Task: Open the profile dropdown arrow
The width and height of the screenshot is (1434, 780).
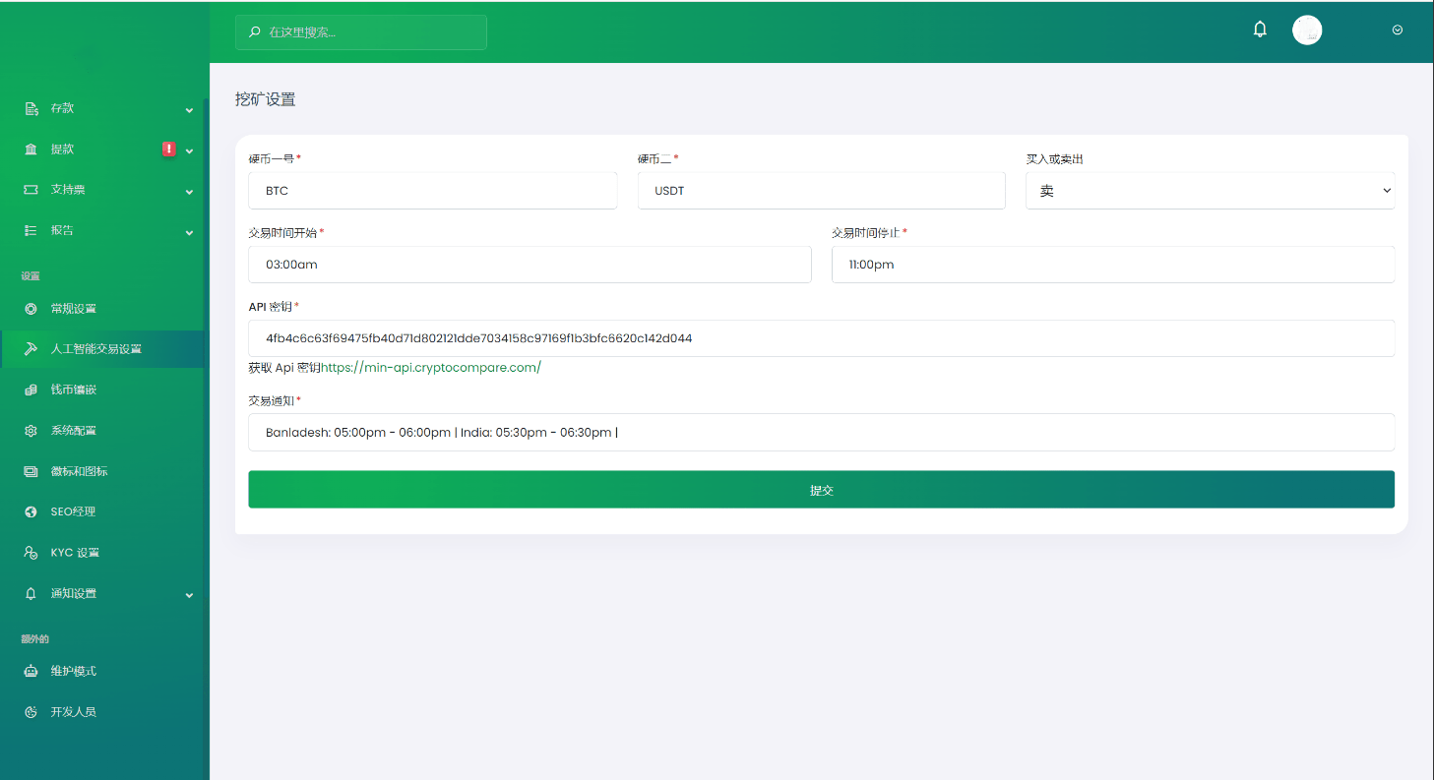Action: (x=1397, y=30)
